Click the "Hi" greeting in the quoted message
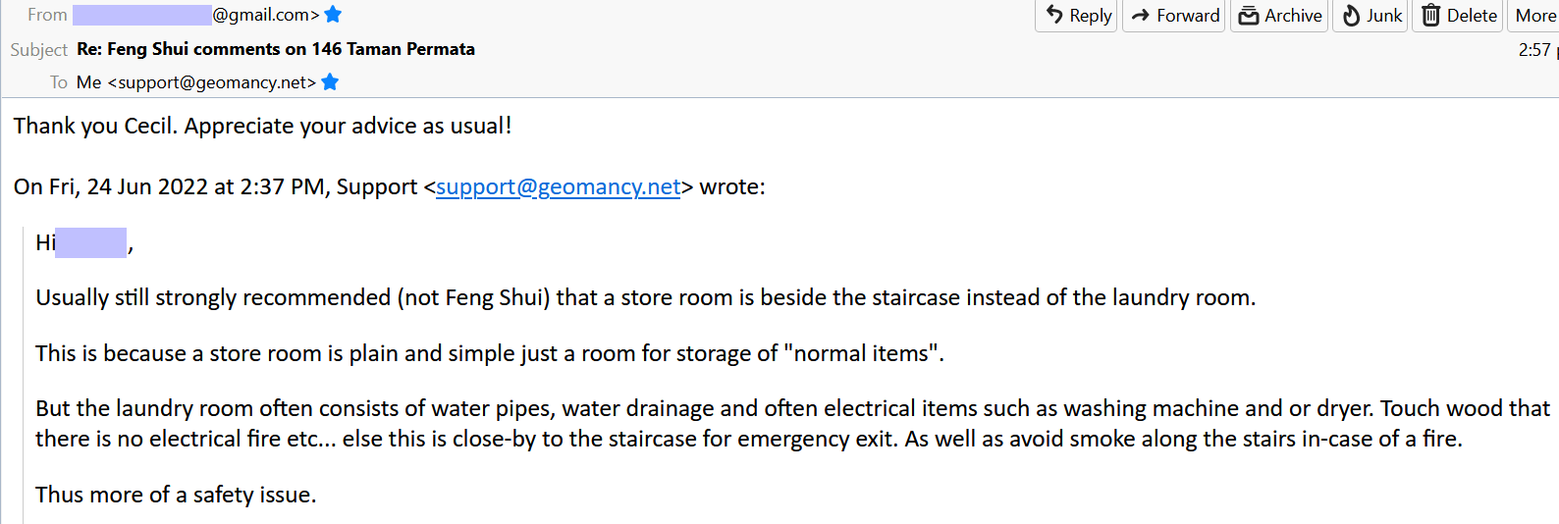 45,242
